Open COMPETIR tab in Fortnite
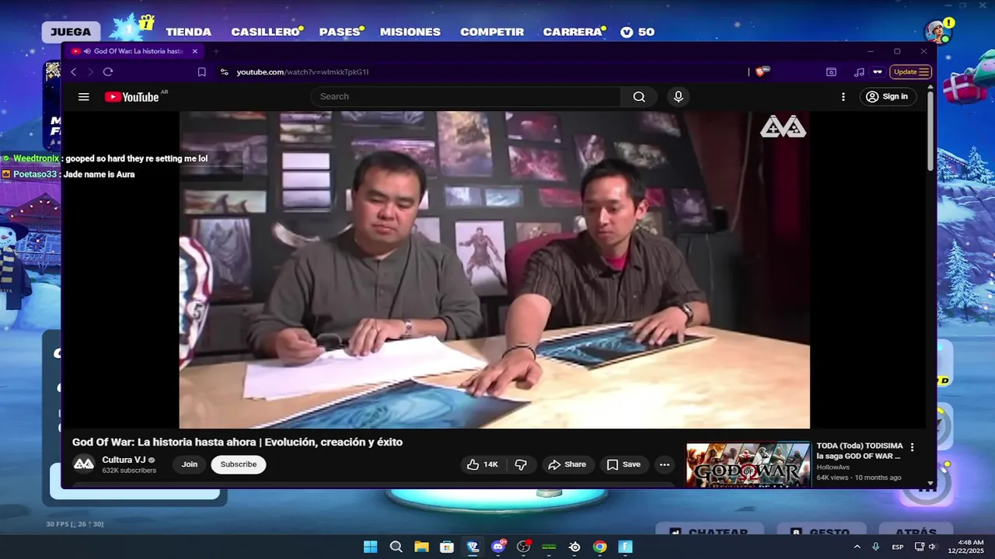The width and height of the screenshot is (995, 559). pos(492,32)
